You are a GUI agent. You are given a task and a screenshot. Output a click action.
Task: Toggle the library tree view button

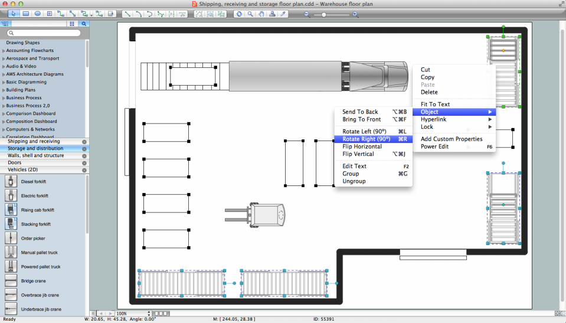(6, 24)
